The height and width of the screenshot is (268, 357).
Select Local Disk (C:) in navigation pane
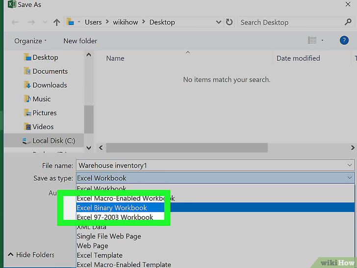pyautogui.click(x=44, y=141)
